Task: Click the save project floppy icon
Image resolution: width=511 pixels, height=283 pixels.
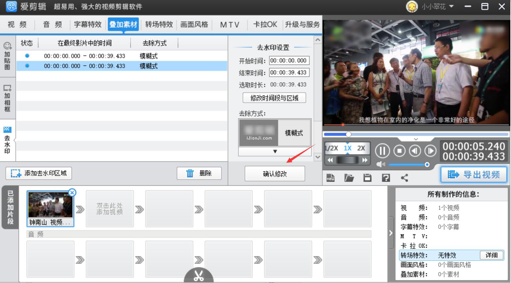Action: tap(367, 178)
